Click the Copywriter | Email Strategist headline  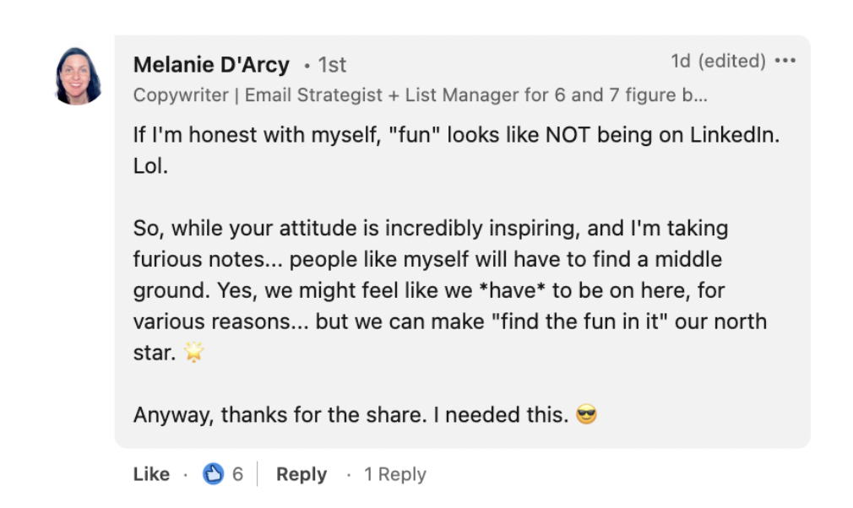420,95
